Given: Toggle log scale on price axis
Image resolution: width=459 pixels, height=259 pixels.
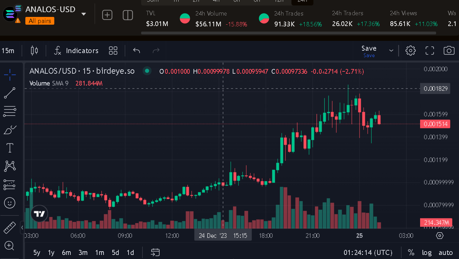Looking at the screenshot, I should pyautogui.click(x=427, y=253).
